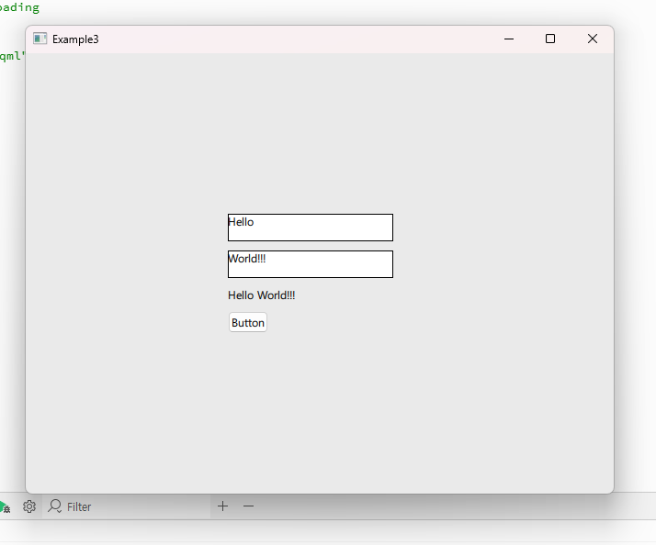Focus the text field containing Hello
This screenshot has height=545, width=656.
(311, 228)
